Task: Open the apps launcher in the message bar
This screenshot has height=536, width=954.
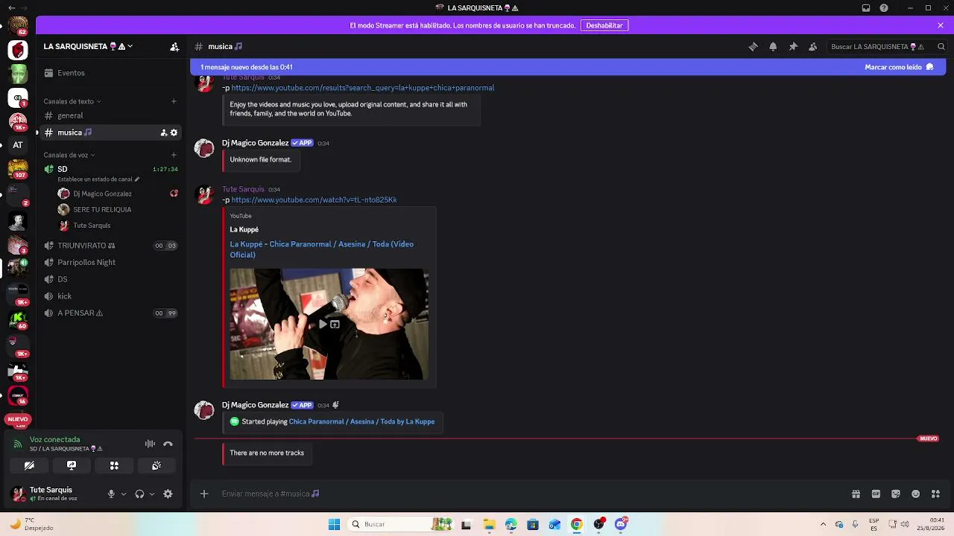Action: [x=936, y=494]
